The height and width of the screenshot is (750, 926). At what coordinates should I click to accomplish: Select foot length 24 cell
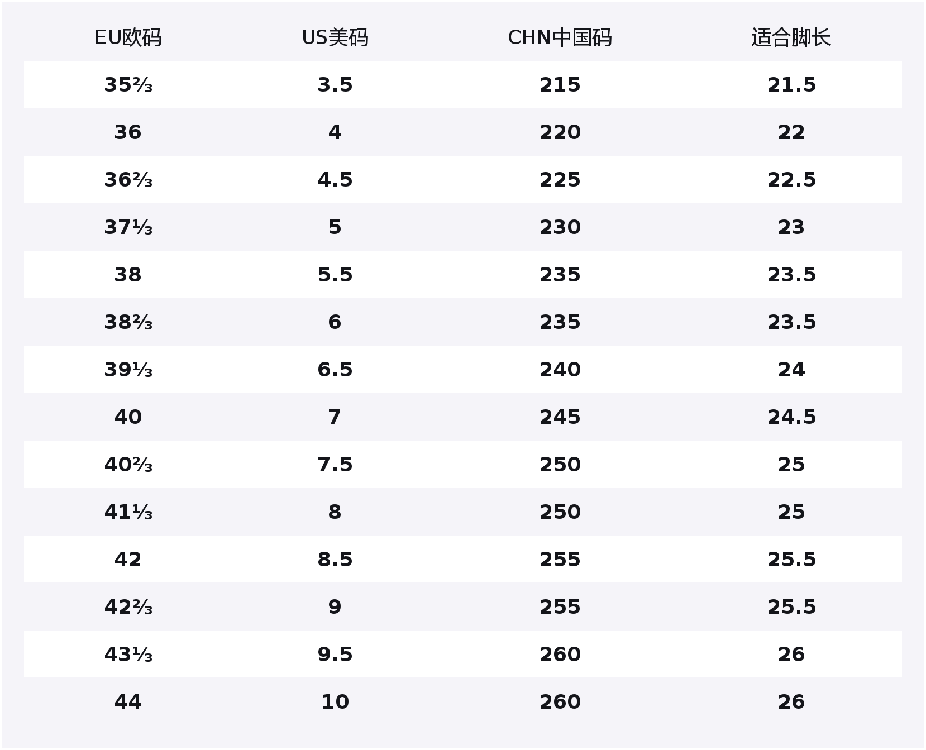[791, 370]
